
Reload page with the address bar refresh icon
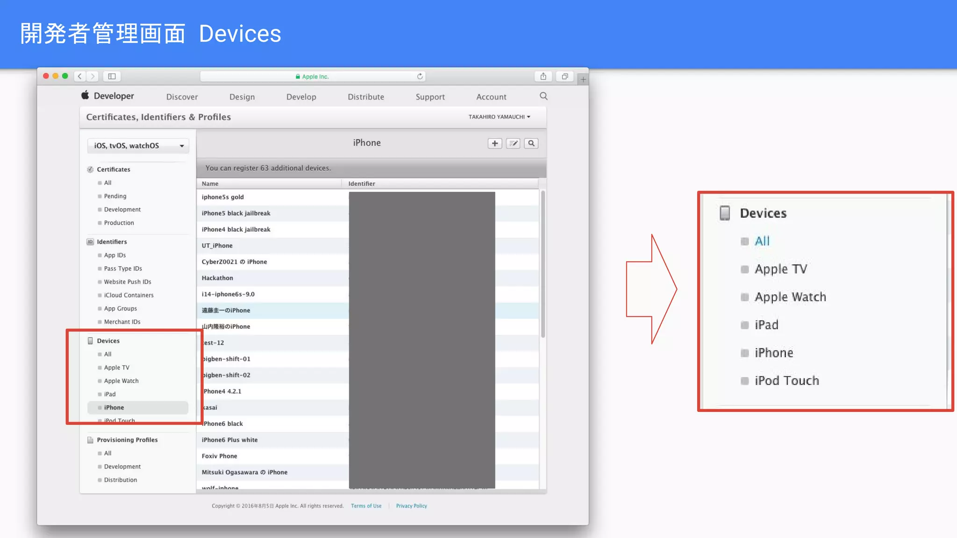tap(420, 76)
